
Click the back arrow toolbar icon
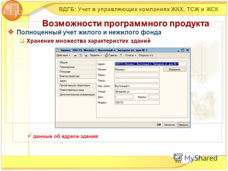coord(75,55)
